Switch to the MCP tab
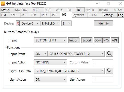This screenshot has width=124, height=92. click(x=38, y=10)
